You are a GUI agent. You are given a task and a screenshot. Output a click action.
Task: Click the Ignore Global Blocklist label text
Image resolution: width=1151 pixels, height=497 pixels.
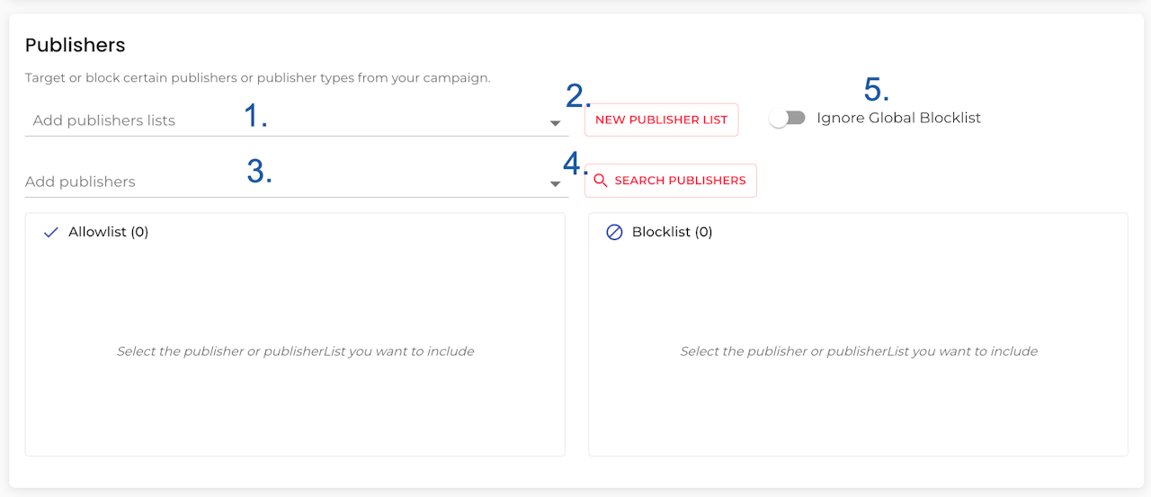[898, 118]
